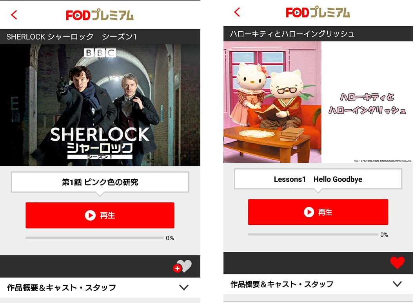Expand 作品概要&キャスト section for SHERLOCK
The image size is (414, 303).
[100, 287]
